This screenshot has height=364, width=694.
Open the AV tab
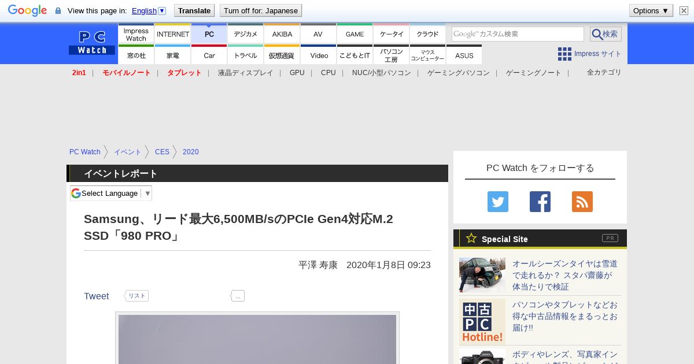(318, 34)
